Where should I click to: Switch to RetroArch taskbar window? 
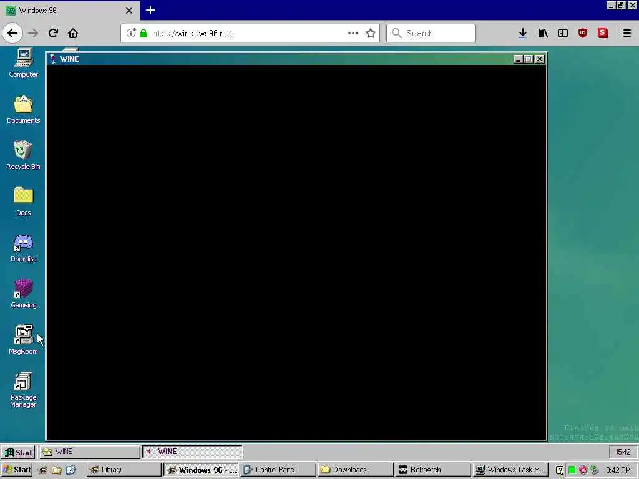433,470
